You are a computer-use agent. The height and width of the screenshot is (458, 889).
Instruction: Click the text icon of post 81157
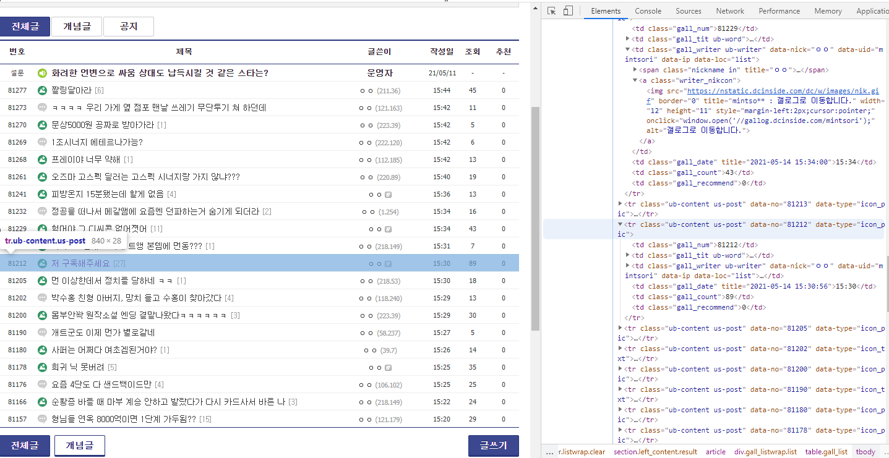[42, 419]
